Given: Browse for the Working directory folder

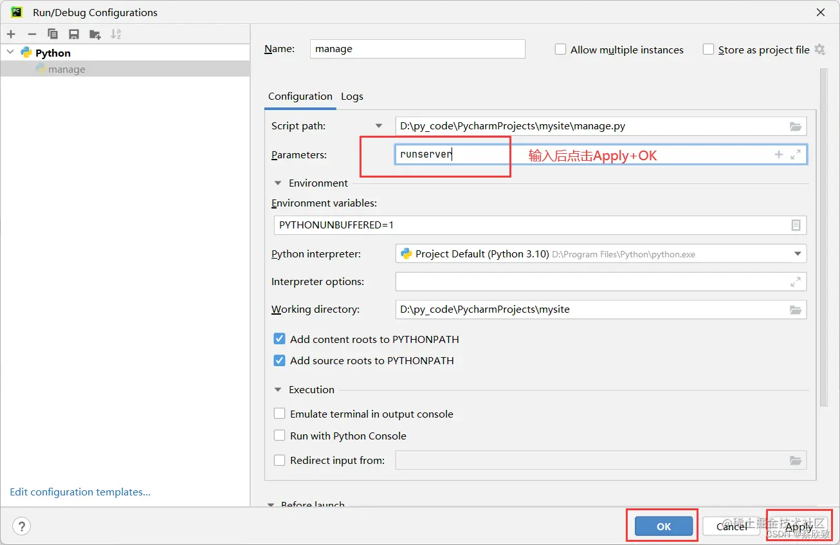Looking at the screenshot, I should pos(796,309).
